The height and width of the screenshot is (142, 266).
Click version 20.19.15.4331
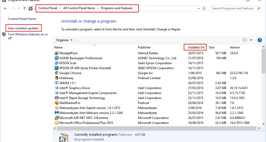click(x=239, y=88)
